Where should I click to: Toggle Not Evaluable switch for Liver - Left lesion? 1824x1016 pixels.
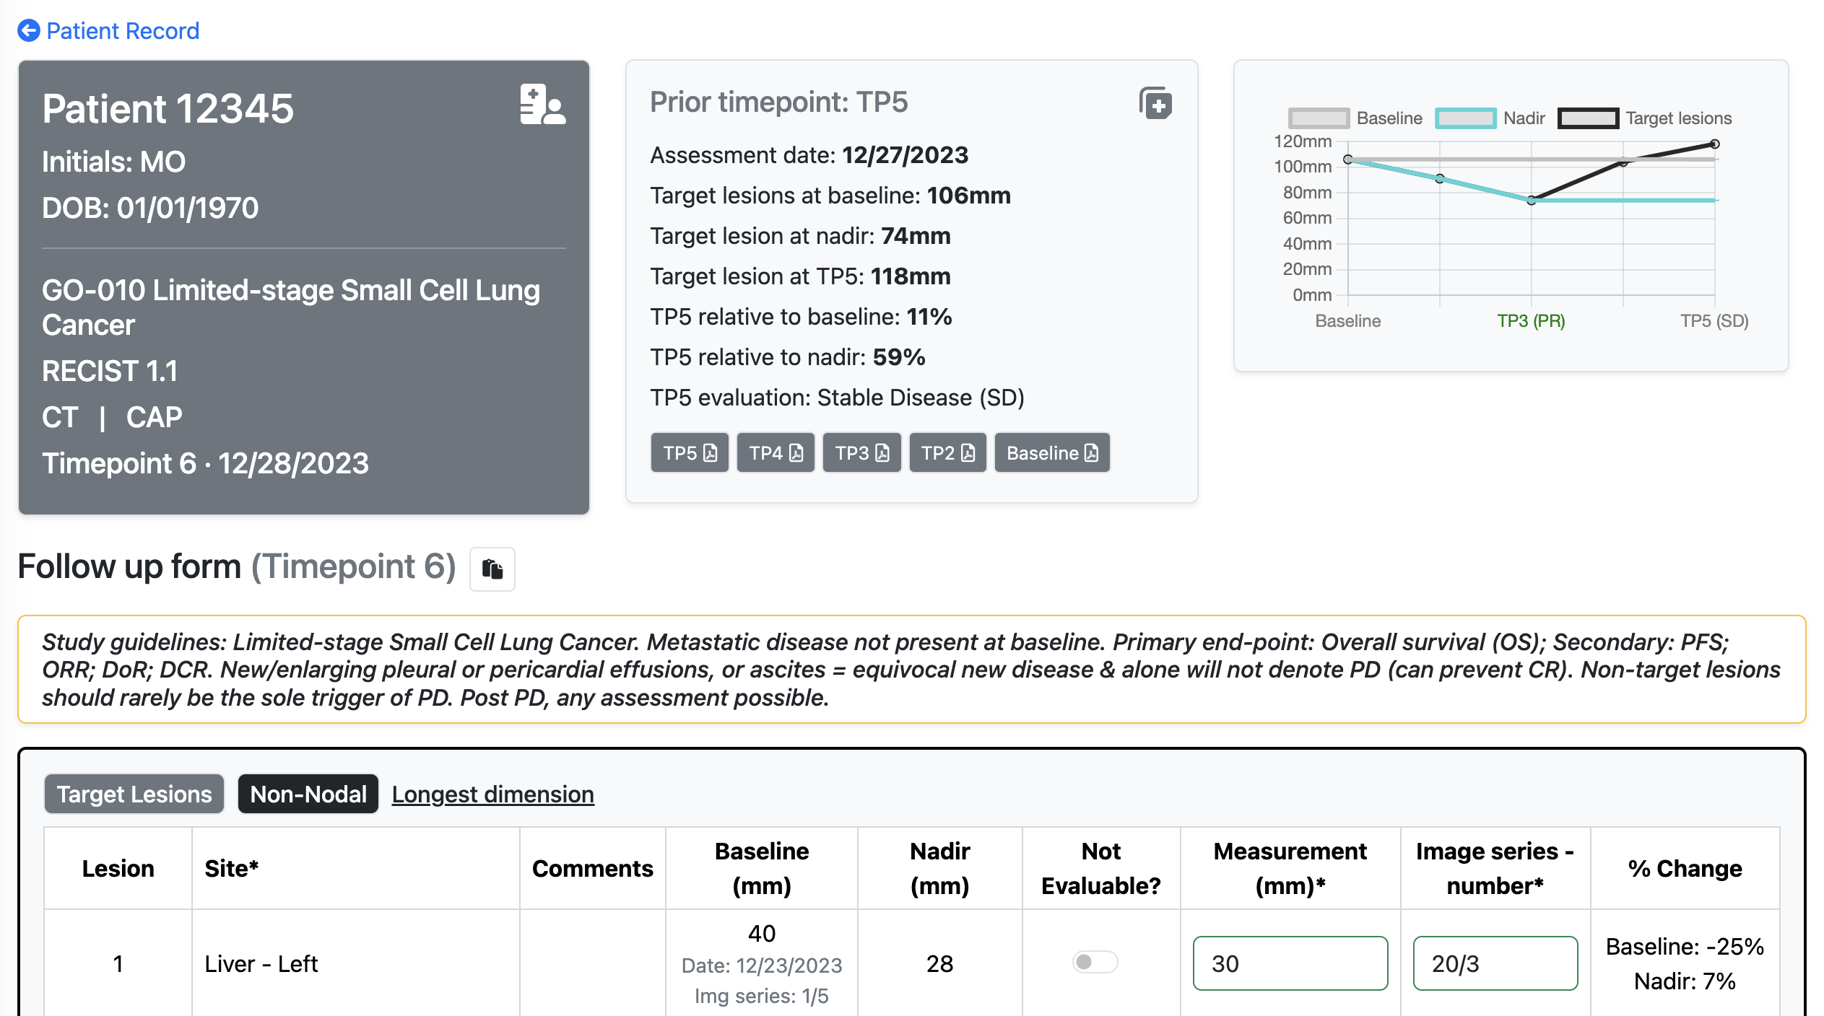click(1095, 962)
